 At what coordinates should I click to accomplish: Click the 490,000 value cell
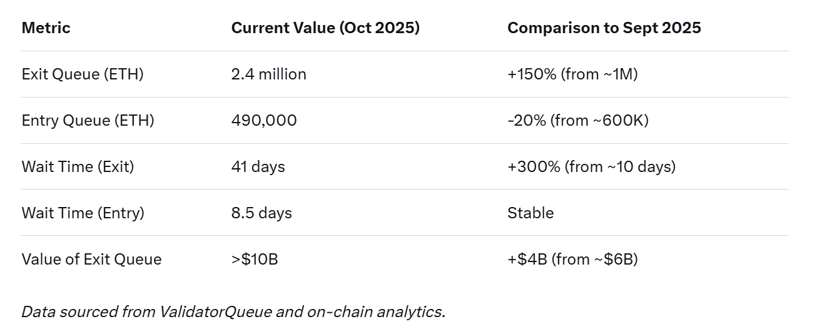pos(264,121)
